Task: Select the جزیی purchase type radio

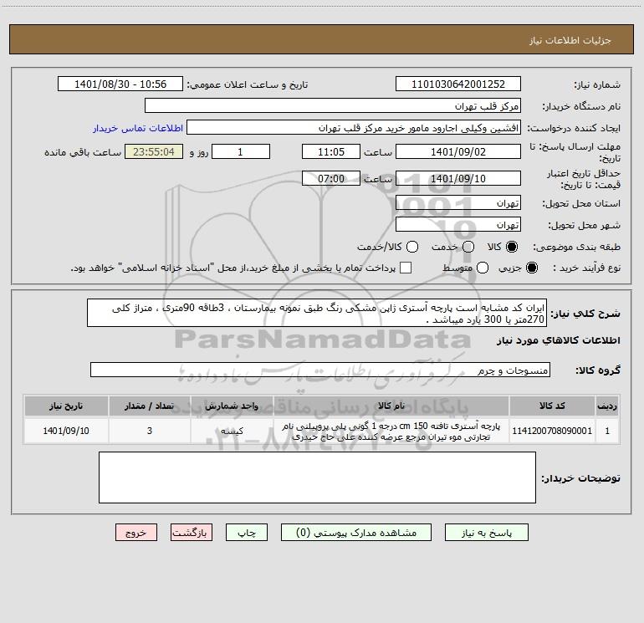Action: coord(532,268)
